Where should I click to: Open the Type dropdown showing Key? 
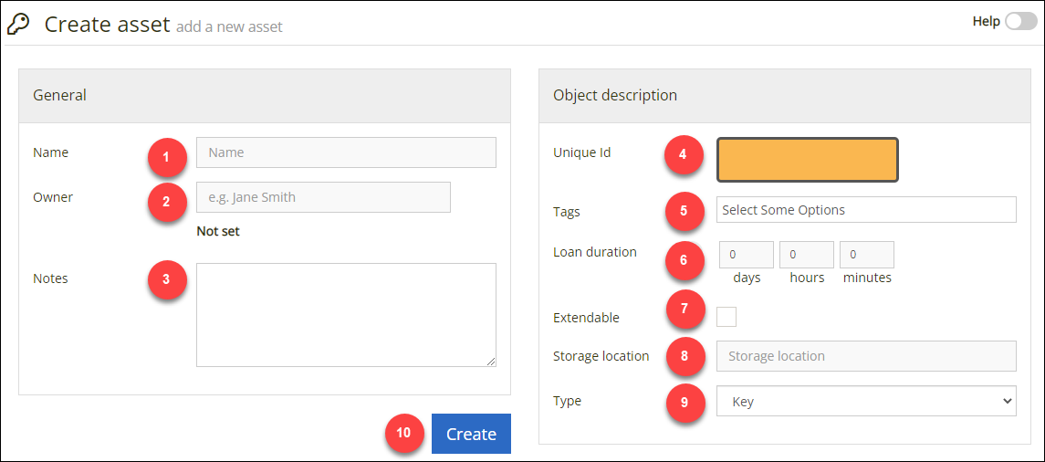click(x=866, y=401)
